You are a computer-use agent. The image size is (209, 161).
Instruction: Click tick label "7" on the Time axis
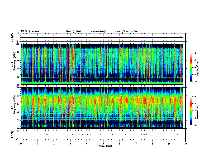pyautogui.click(x=136, y=144)
